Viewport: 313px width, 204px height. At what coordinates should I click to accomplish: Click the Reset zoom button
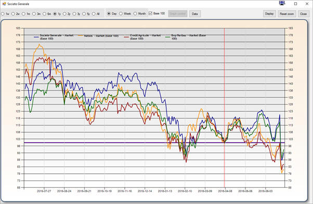286,14
